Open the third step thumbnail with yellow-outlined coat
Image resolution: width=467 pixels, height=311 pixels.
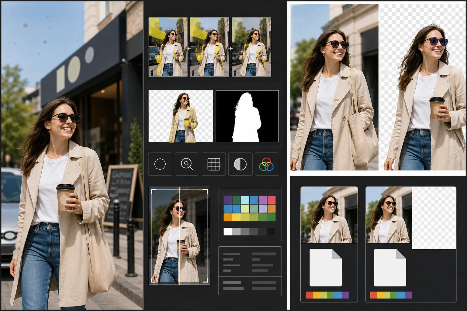(x=251, y=47)
